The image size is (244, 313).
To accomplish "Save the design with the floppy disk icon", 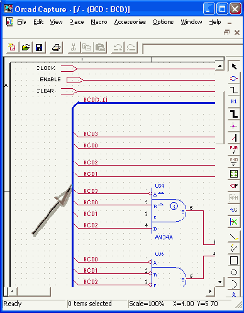I will 39,47.
